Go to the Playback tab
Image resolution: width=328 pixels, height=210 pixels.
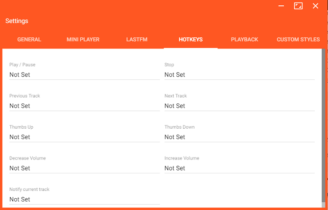coord(244,40)
